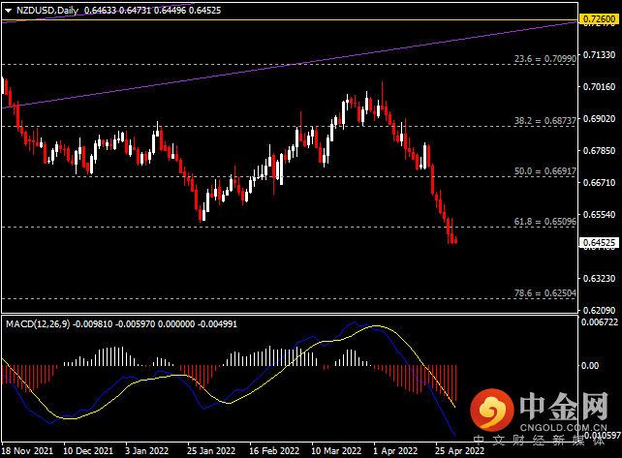Click the 3 Jan 2022 date marker
Image resolution: width=622 pixels, height=458 pixels.
click(146, 451)
